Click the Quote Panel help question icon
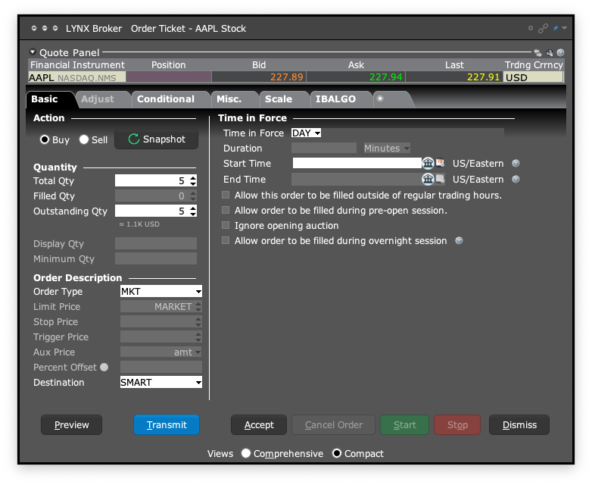This screenshot has height=485, width=592. 560,53
